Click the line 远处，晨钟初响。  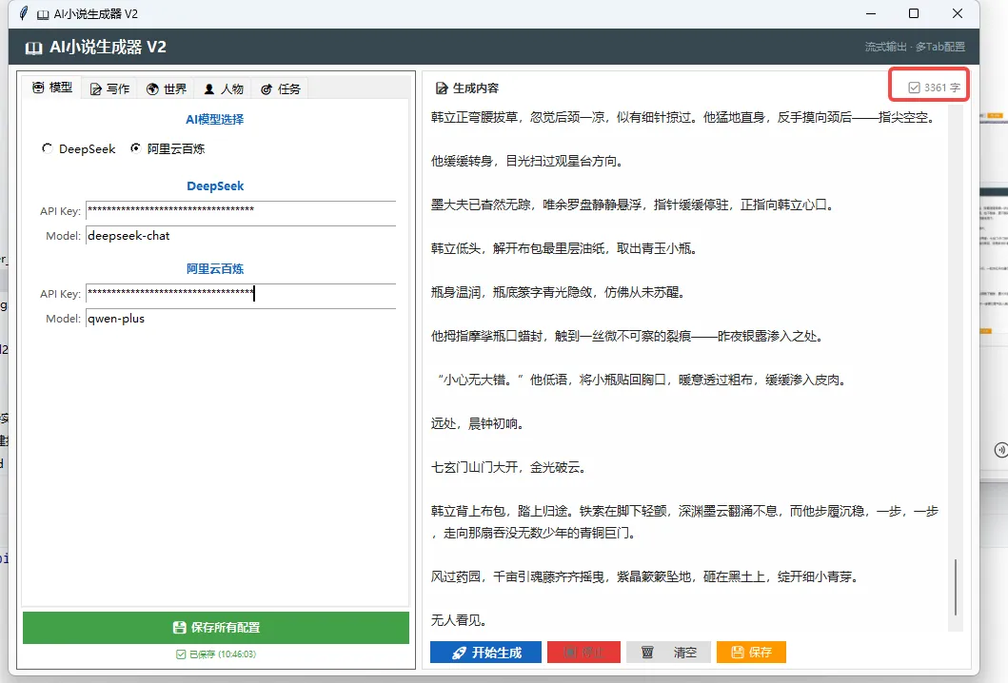(x=478, y=423)
